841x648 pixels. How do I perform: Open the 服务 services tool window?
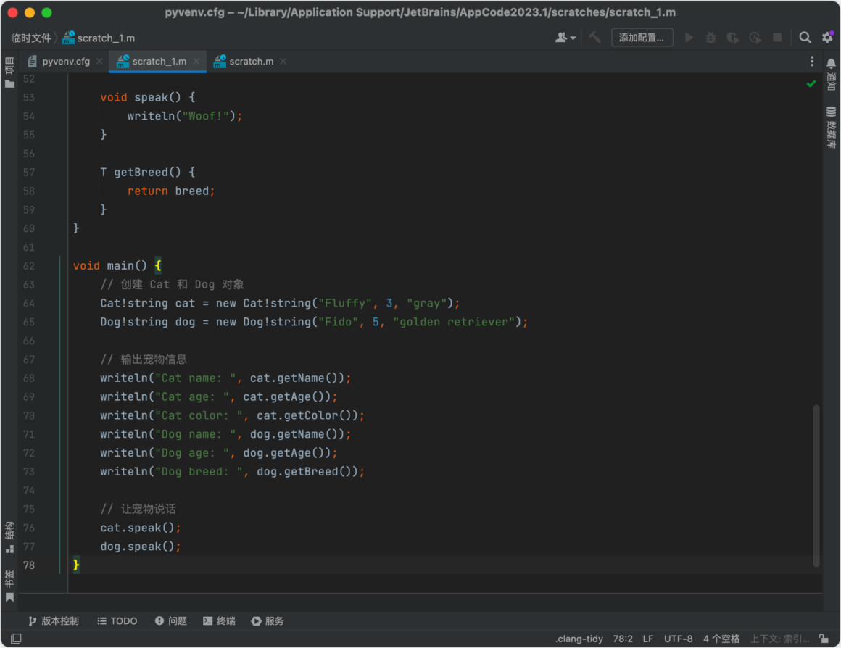268,620
